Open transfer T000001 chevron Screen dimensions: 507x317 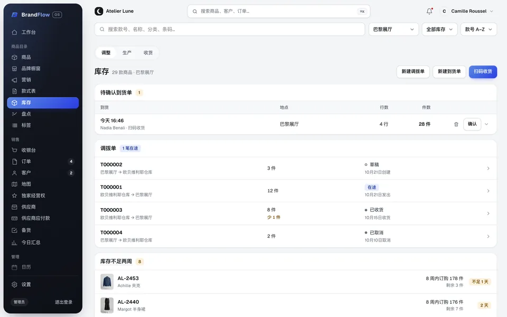click(x=488, y=191)
